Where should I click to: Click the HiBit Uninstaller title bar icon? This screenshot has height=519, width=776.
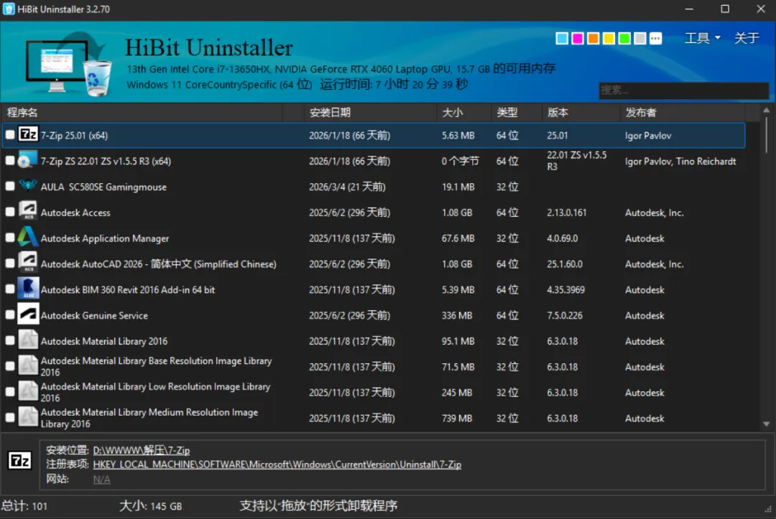point(9,9)
